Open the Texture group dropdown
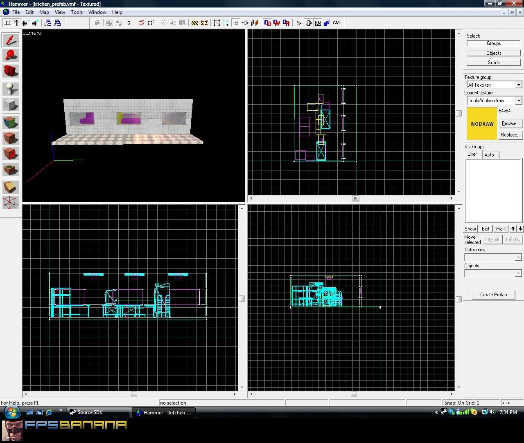 [494, 85]
